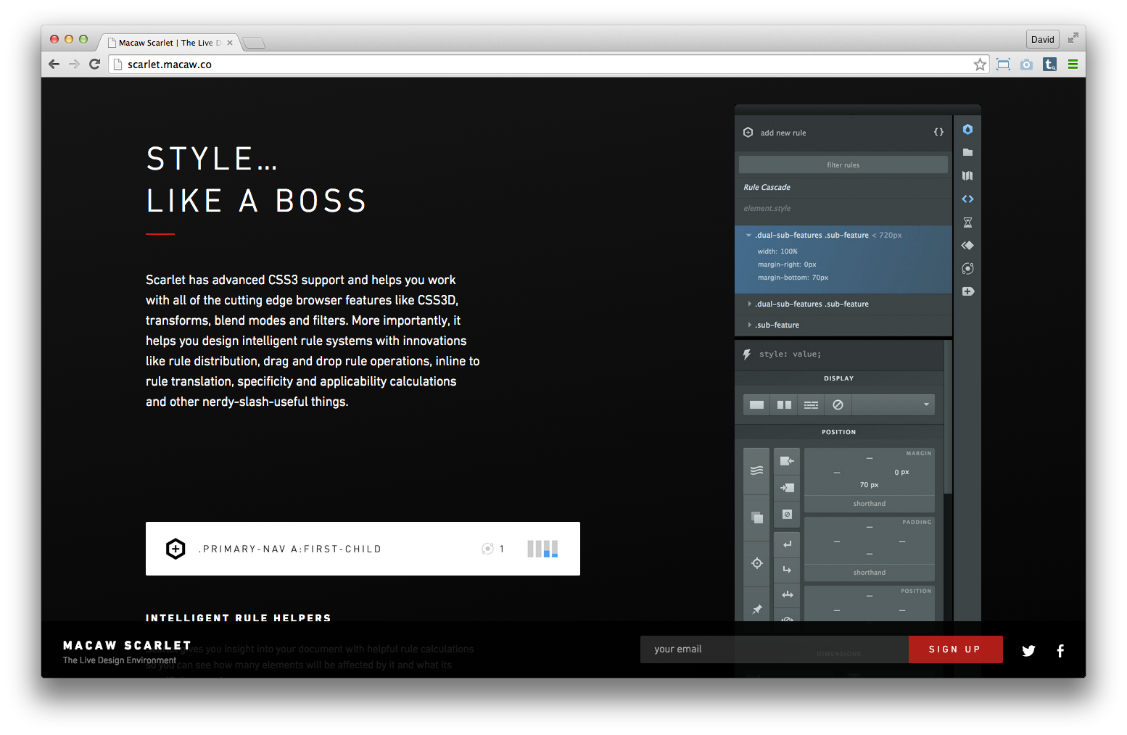
Task: Expand the collapsed .dual-sub-features .sub-feature rule
Action: (749, 304)
